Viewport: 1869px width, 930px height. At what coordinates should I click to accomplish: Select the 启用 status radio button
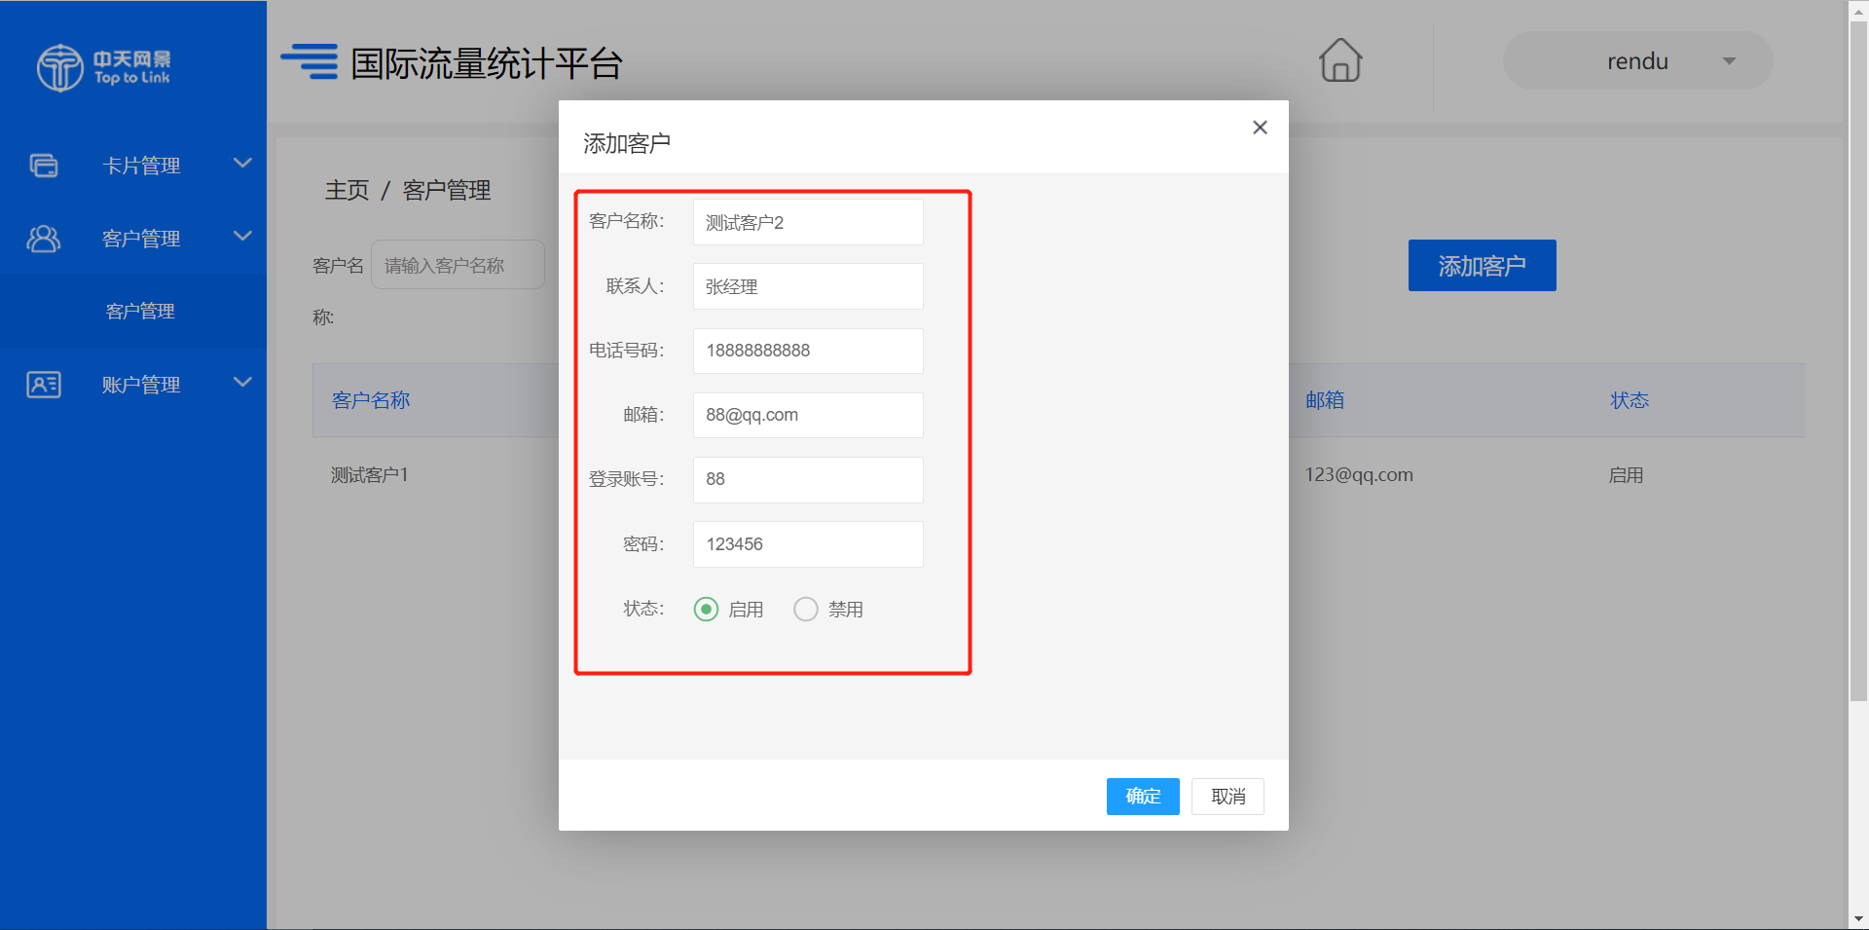706,610
